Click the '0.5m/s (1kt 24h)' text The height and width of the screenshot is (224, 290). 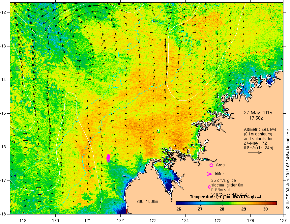click(x=258, y=148)
